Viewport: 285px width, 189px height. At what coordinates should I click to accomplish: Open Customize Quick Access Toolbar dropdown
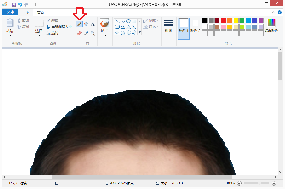32,5
